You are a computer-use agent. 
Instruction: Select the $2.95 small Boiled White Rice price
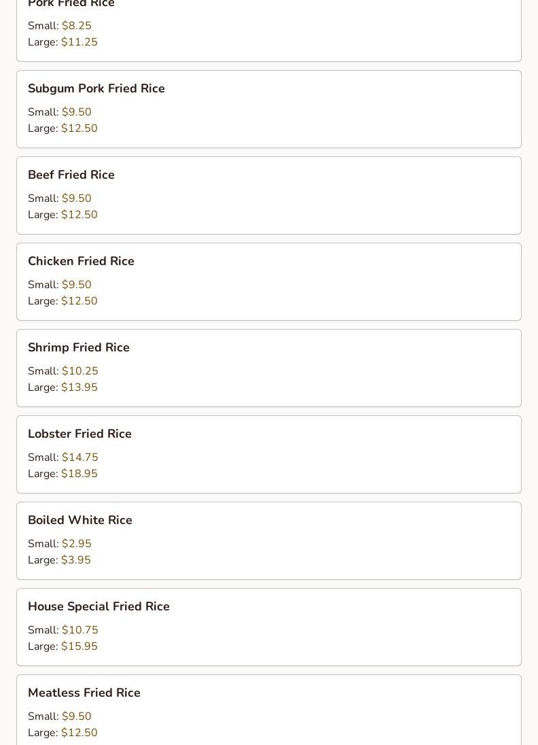pyautogui.click(x=76, y=544)
